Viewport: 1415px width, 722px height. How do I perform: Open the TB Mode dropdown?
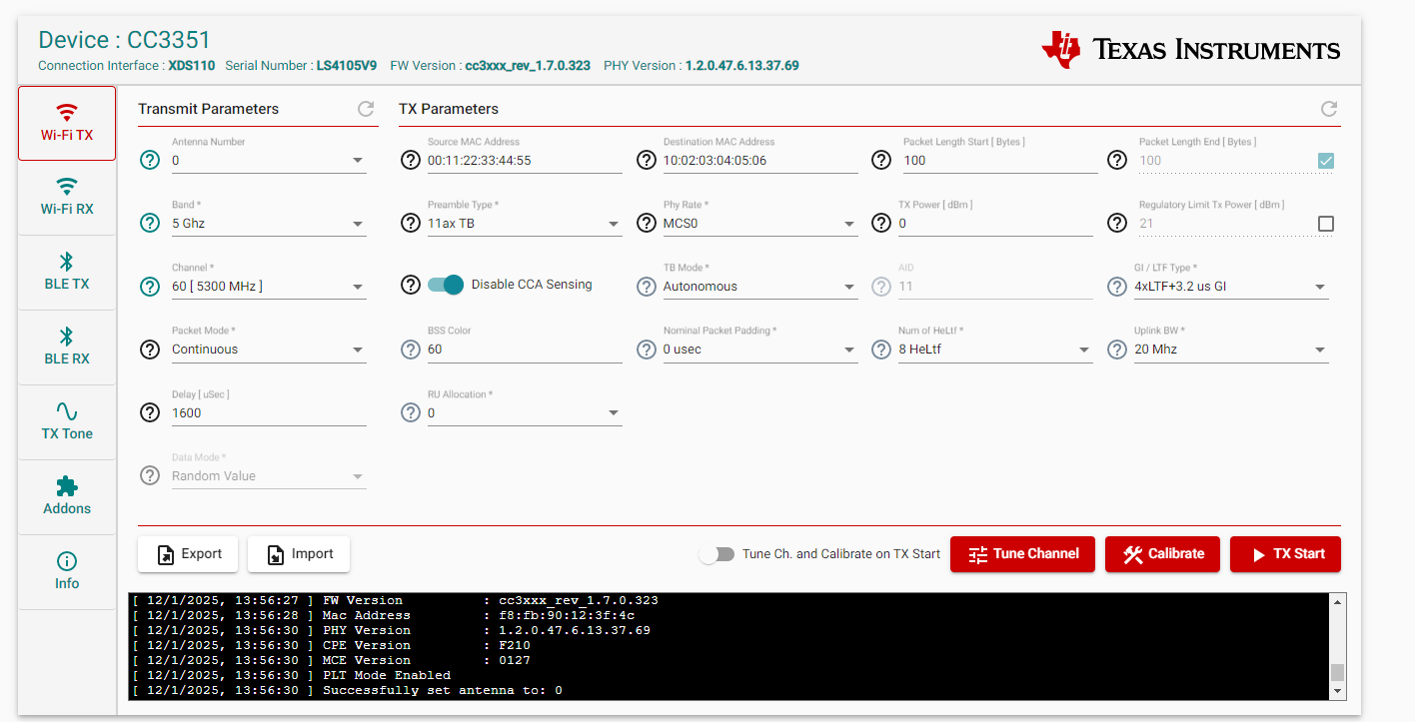[760, 287]
